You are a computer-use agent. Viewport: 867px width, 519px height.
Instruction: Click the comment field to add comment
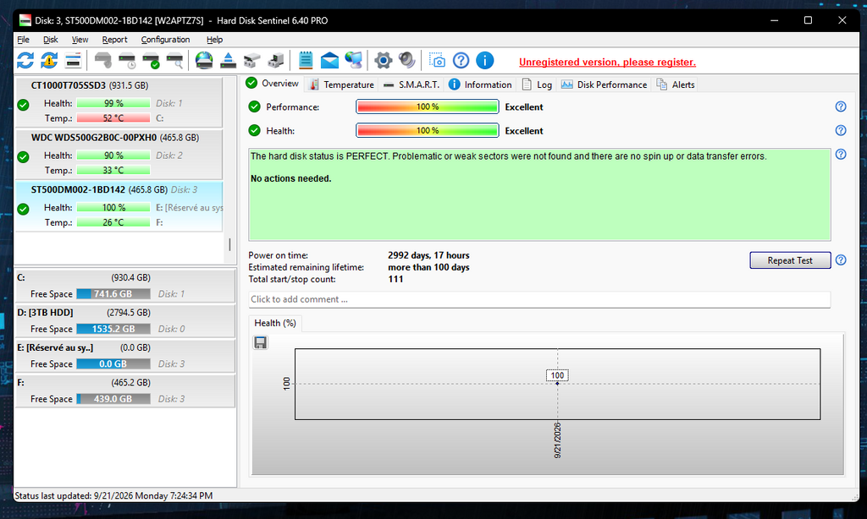(x=539, y=299)
